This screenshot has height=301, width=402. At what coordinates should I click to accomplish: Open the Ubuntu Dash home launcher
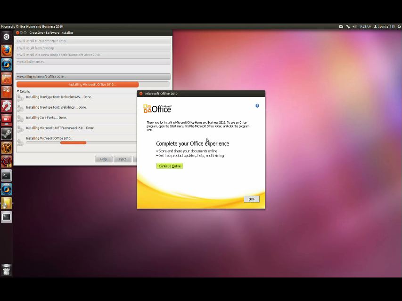(7, 37)
